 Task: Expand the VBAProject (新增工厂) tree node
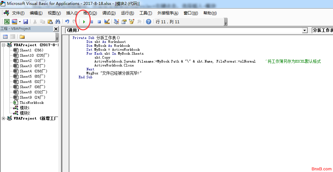(x=4, y=118)
